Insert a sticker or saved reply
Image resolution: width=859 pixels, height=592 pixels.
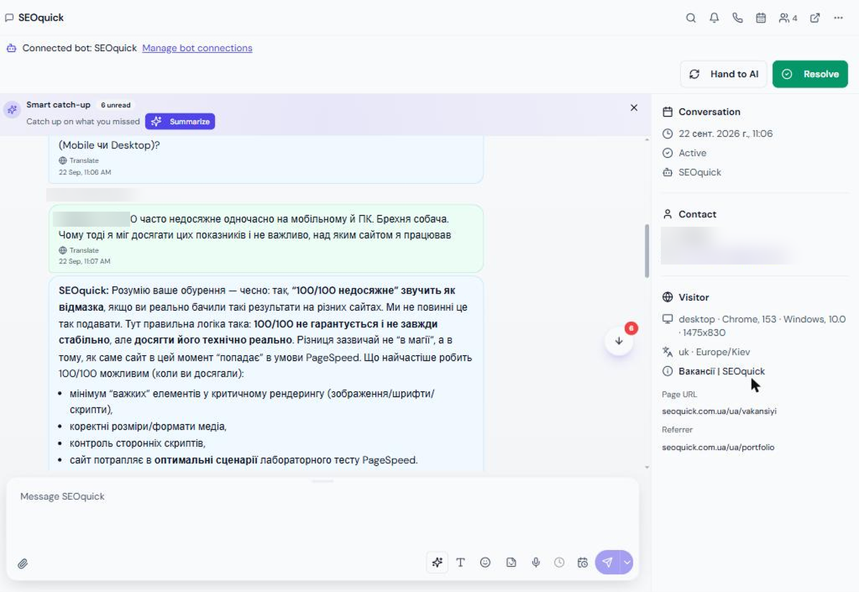511,562
